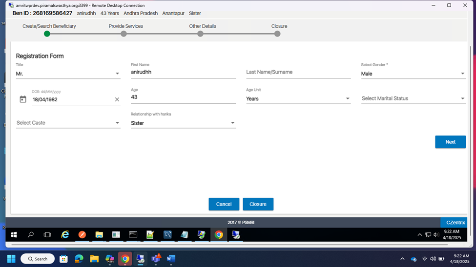Image resolution: width=476 pixels, height=267 pixels.
Task: Open Wi-Fi settings in local system tray
Action: point(425,259)
